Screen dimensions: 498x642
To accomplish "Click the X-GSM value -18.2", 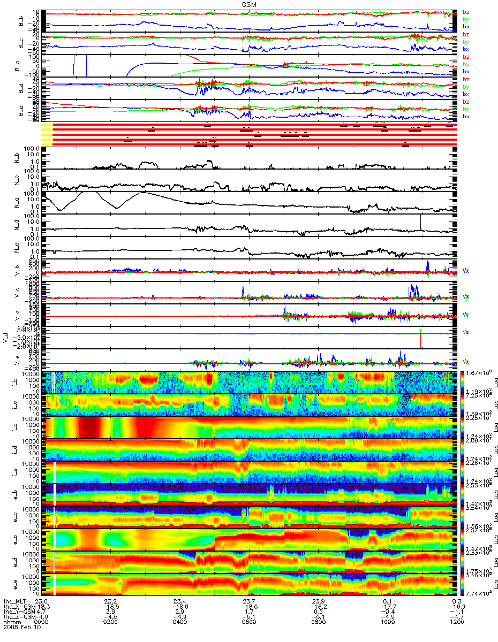I will [318, 607].
